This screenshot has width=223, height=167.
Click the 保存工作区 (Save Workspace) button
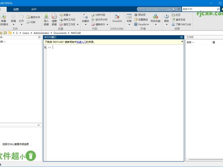[x=67, y=19]
